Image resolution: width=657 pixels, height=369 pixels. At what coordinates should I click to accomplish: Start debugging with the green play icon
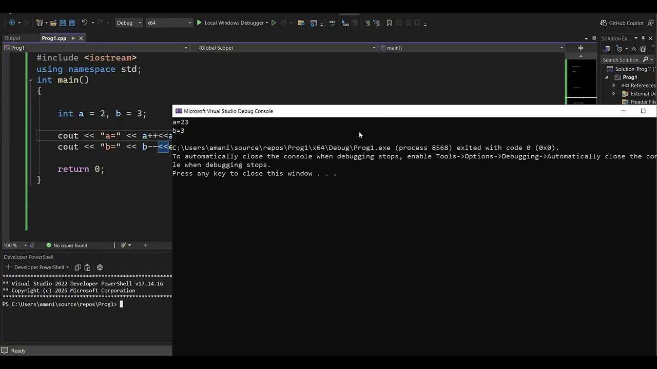[199, 23]
